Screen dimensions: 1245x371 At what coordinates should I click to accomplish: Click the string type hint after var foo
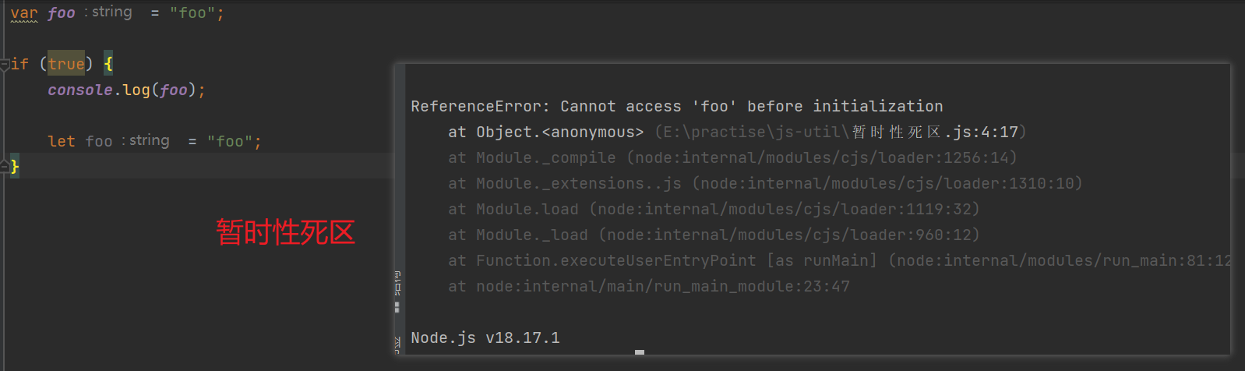111,12
